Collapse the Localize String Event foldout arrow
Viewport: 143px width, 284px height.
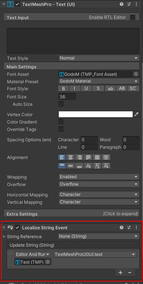click(x=4, y=227)
